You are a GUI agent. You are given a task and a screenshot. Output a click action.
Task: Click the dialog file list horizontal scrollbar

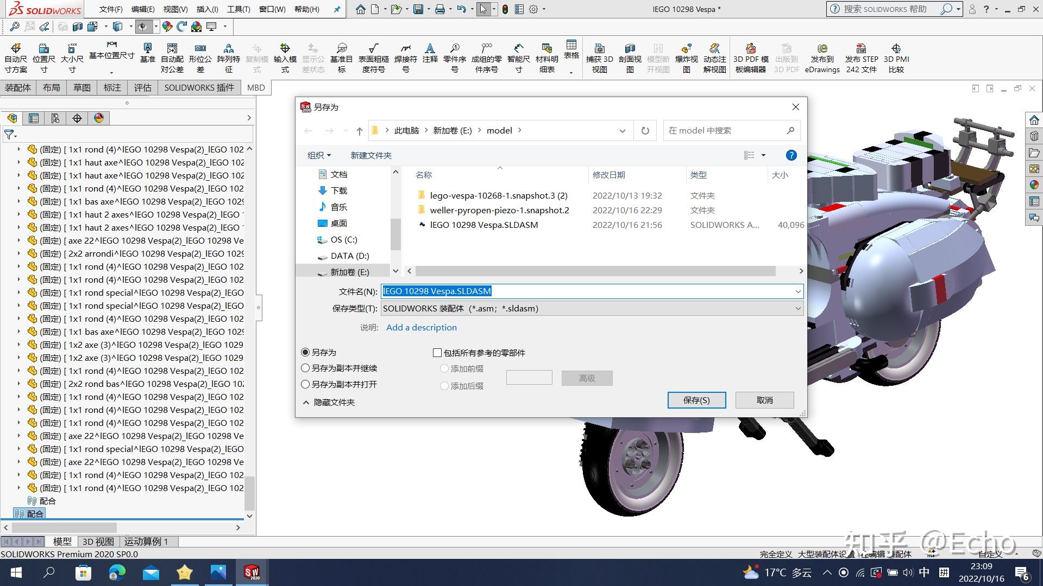point(595,271)
